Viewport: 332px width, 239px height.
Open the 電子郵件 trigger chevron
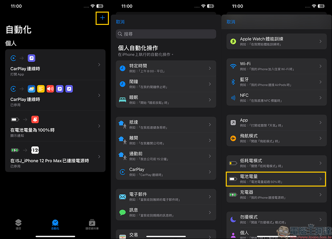click(210, 197)
